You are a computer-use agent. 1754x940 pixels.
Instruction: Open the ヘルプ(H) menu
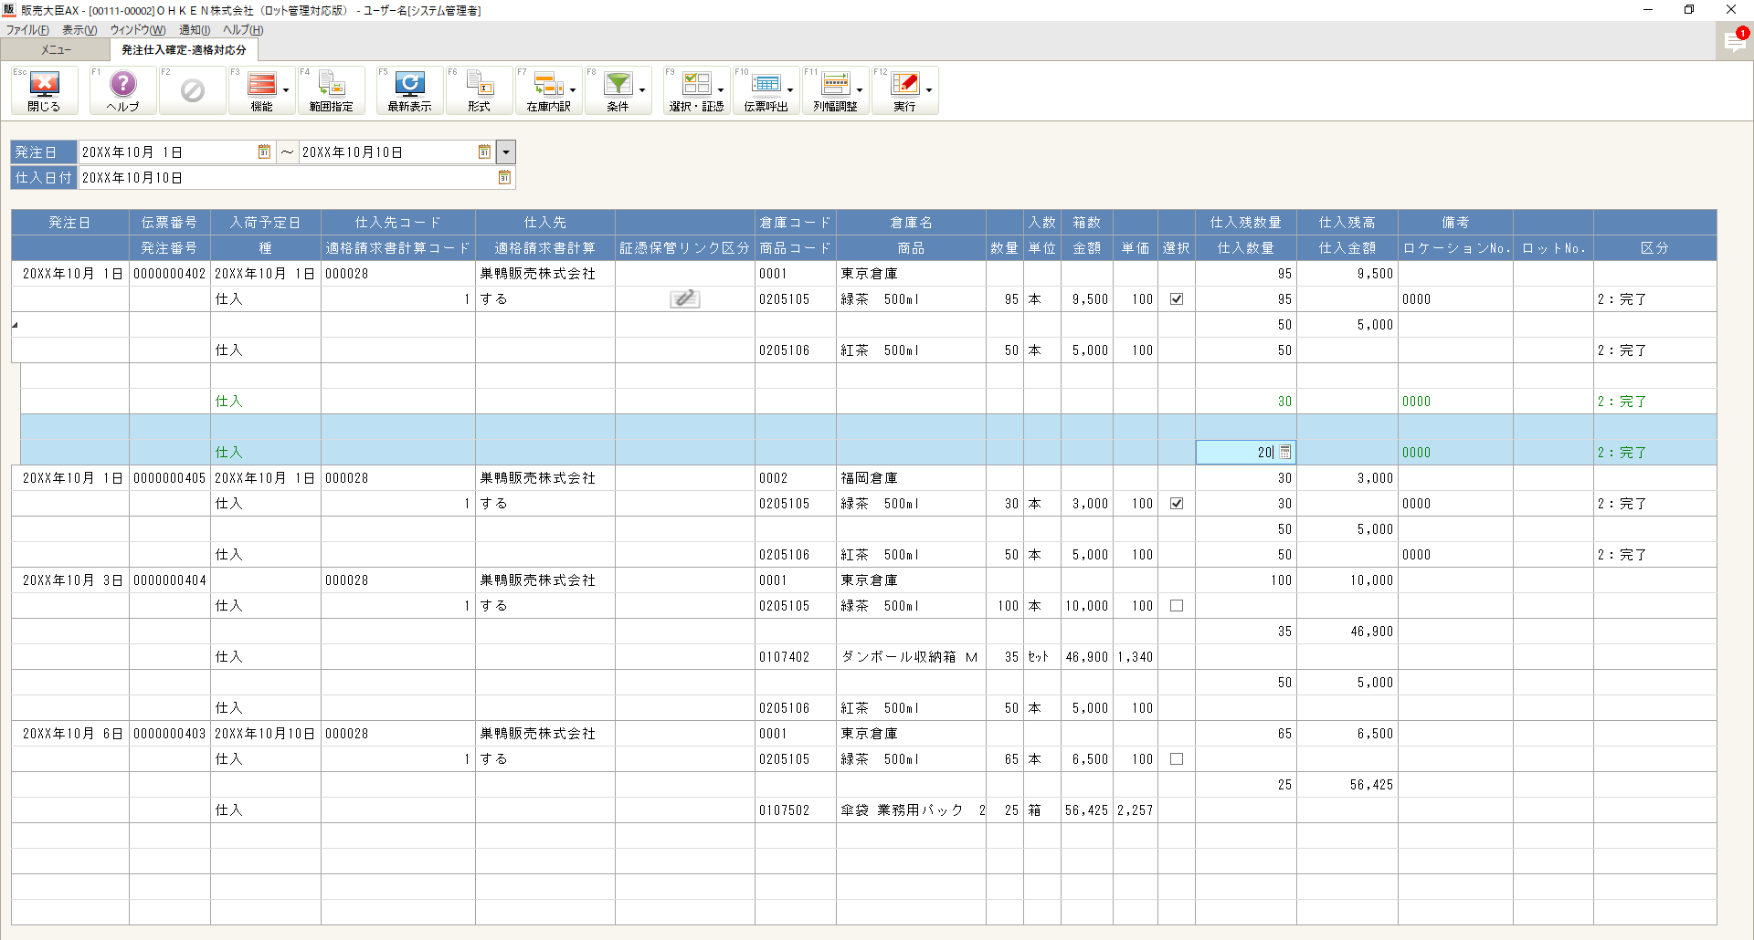(243, 30)
